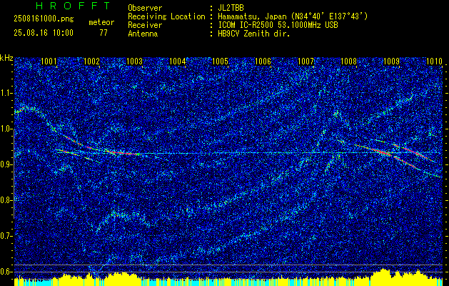Click the 1001 time axis marker
Viewport: 449px width, 286px height.
[49, 61]
